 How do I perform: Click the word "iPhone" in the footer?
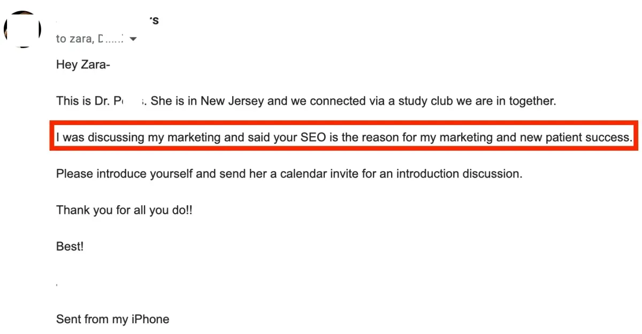pyautogui.click(x=151, y=320)
